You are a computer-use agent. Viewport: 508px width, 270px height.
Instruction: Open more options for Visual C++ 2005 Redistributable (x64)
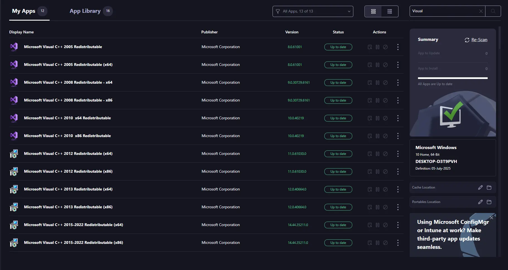398,65
